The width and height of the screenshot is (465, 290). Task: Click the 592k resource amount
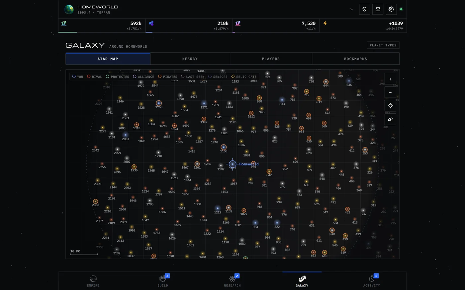(136, 23)
